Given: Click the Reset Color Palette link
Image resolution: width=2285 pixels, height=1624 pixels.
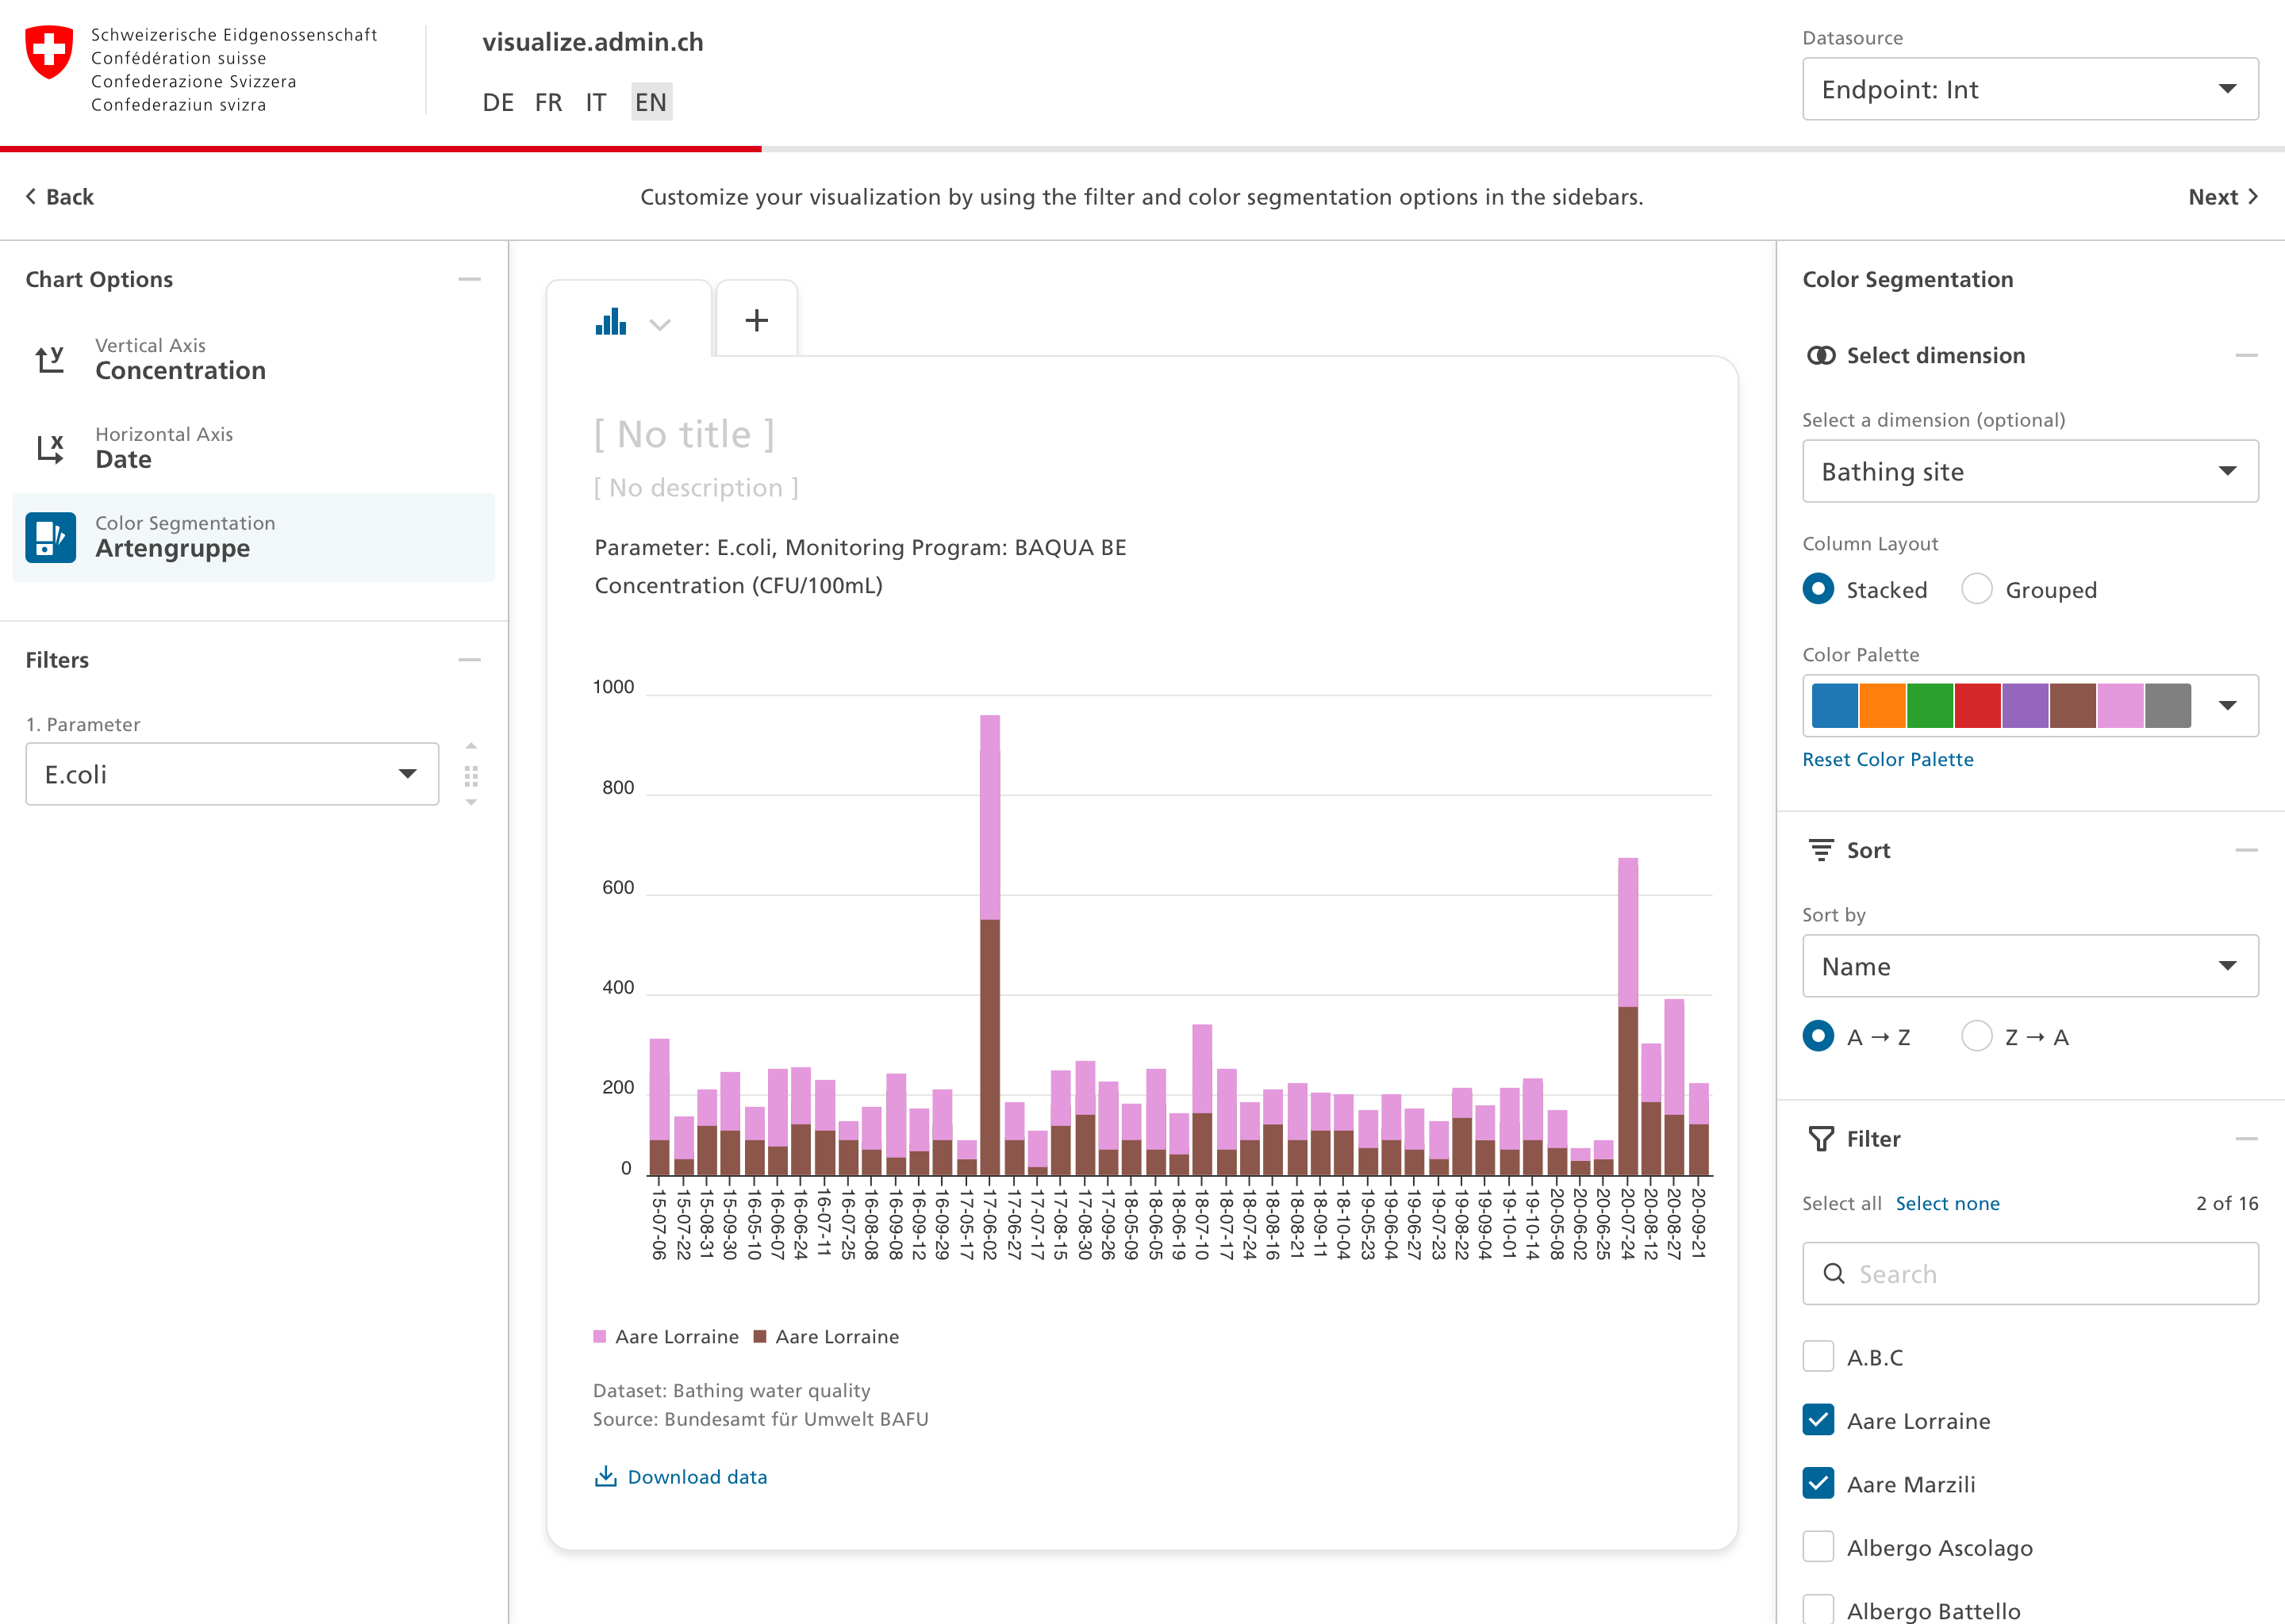Looking at the screenshot, I should (x=1887, y=759).
